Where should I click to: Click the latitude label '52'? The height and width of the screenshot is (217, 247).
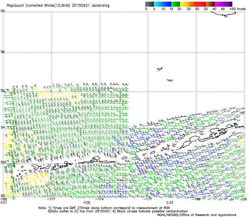(x=3, y=162)
